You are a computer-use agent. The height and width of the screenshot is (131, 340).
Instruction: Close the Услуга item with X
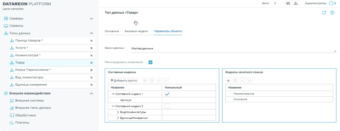click(x=91, y=48)
